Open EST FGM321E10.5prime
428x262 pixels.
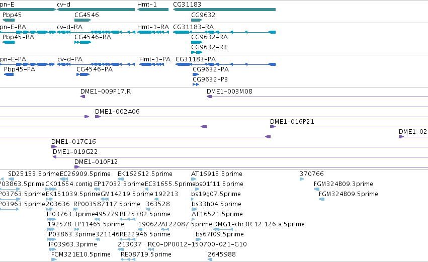(x=54, y=260)
